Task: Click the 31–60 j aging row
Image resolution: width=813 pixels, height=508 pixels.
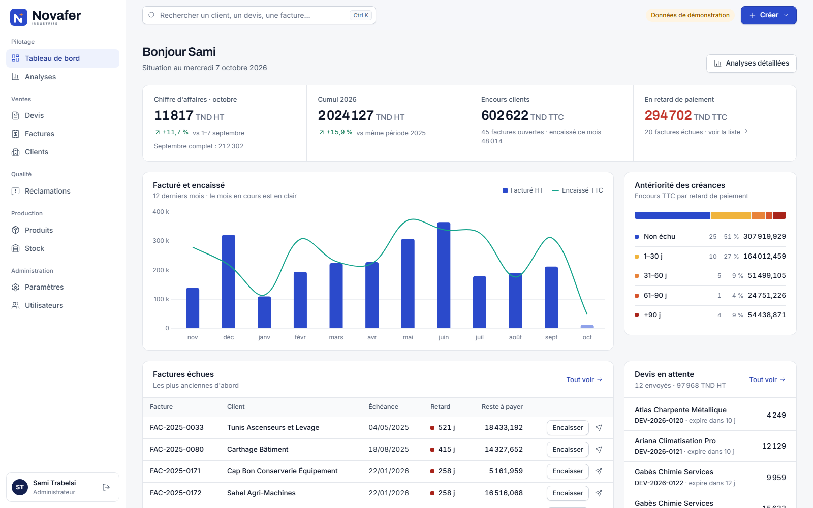Action: click(710, 276)
